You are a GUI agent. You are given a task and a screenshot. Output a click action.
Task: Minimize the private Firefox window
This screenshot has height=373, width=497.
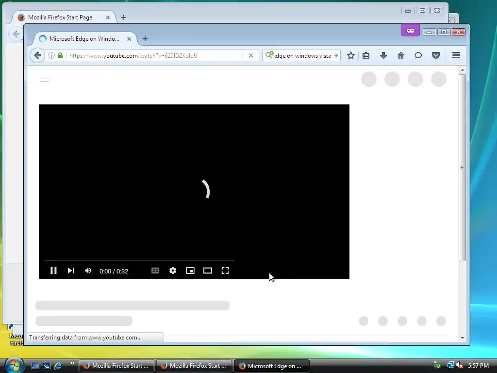pyautogui.click(x=429, y=32)
